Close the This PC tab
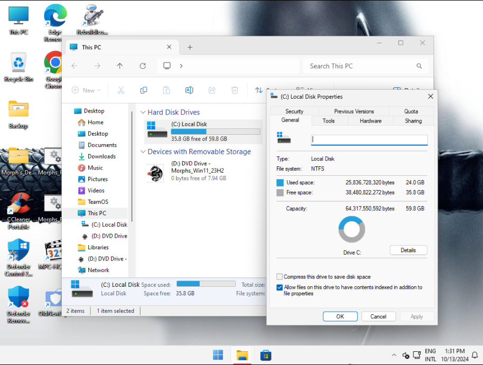The image size is (483, 365). pos(169,47)
